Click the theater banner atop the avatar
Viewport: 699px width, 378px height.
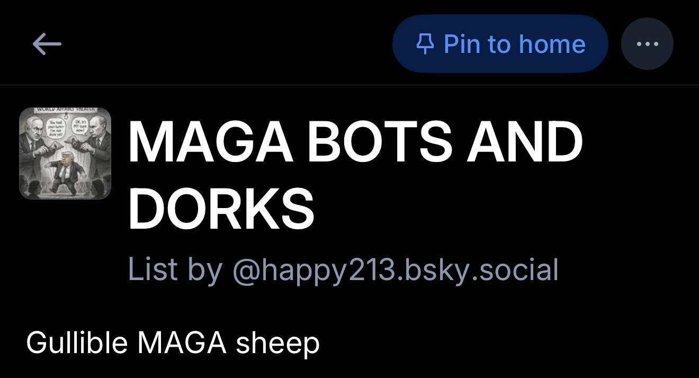(65, 110)
